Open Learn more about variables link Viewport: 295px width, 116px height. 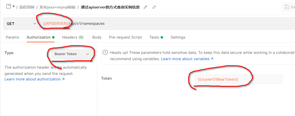[187, 59]
